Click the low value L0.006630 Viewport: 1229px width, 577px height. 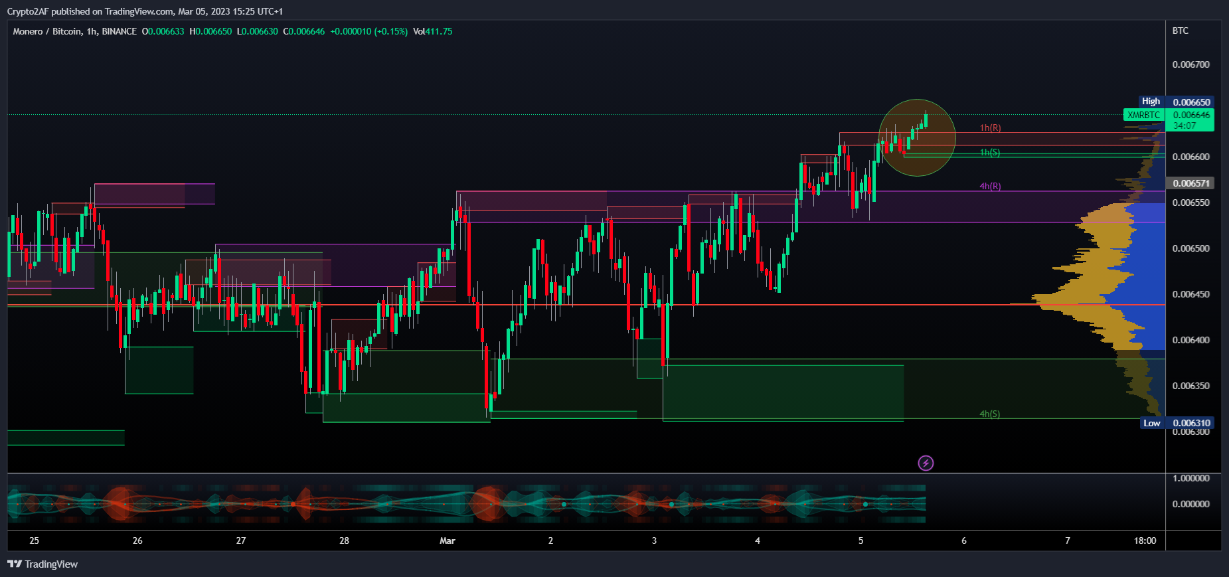click(258, 31)
